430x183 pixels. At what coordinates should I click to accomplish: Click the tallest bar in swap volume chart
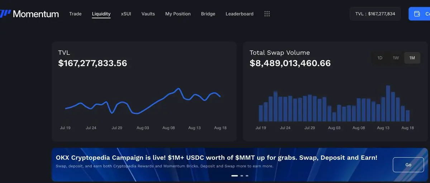pos(388,104)
